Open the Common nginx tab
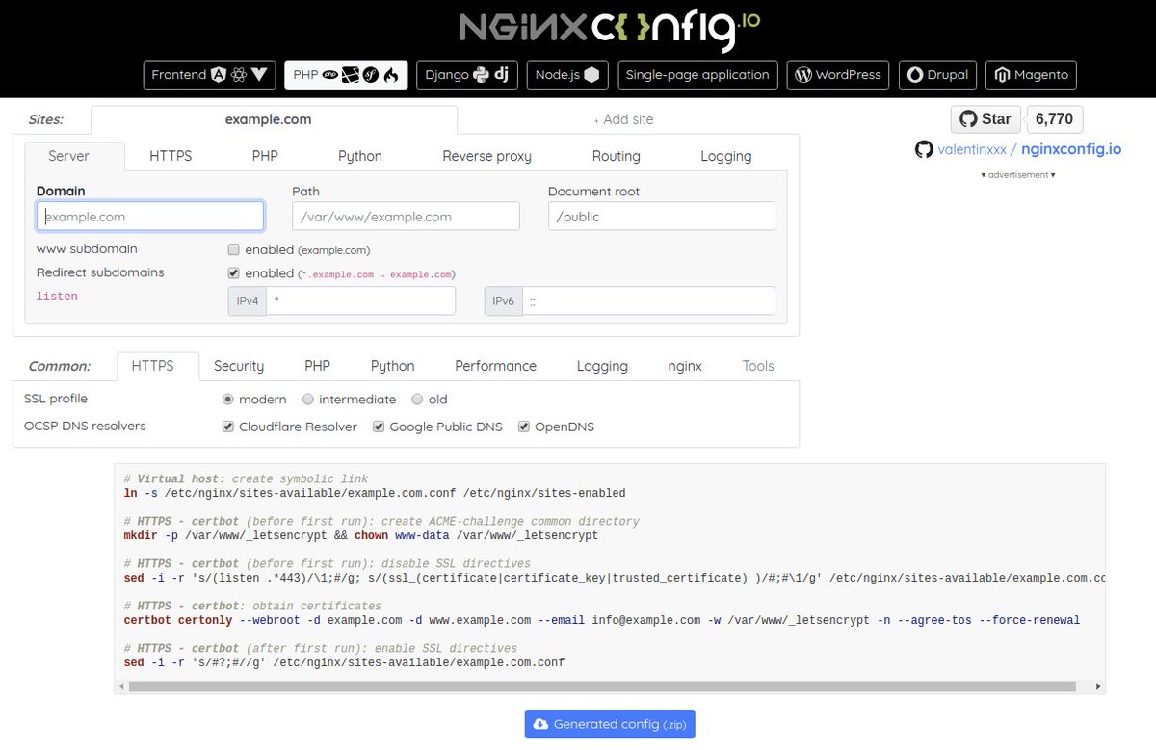This screenshot has height=750, width=1156. [x=685, y=366]
